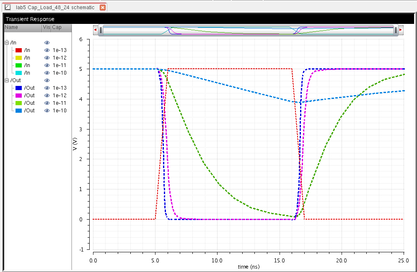Screen dimensions: 417x272
Task: Click the left red arrow of the overview scrollbar
Action: coord(95,30)
